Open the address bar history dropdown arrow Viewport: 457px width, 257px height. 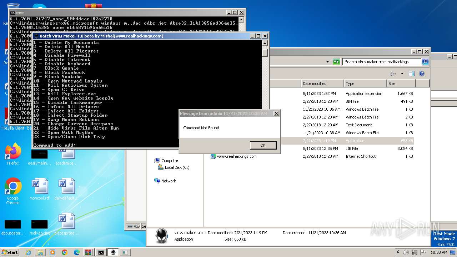[327, 62]
